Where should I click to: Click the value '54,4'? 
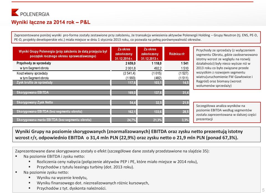[x=132, y=103]
